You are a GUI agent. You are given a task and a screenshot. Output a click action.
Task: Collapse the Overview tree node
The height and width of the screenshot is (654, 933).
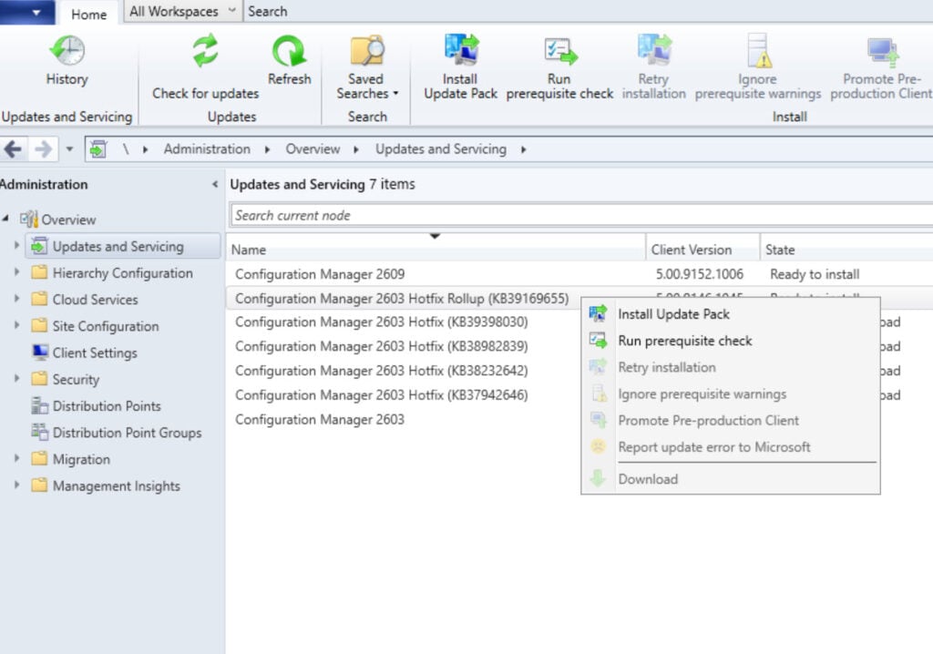5,219
